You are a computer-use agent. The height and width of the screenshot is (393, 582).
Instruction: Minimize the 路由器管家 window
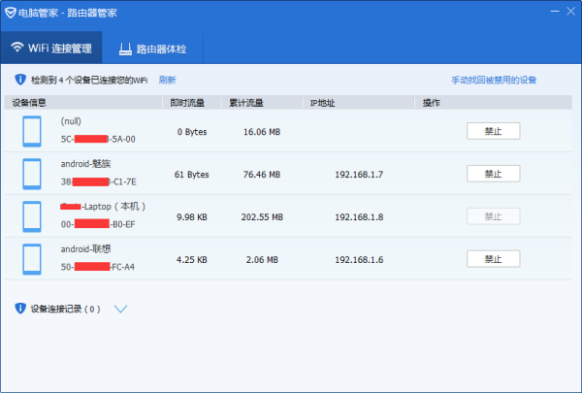pos(555,12)
